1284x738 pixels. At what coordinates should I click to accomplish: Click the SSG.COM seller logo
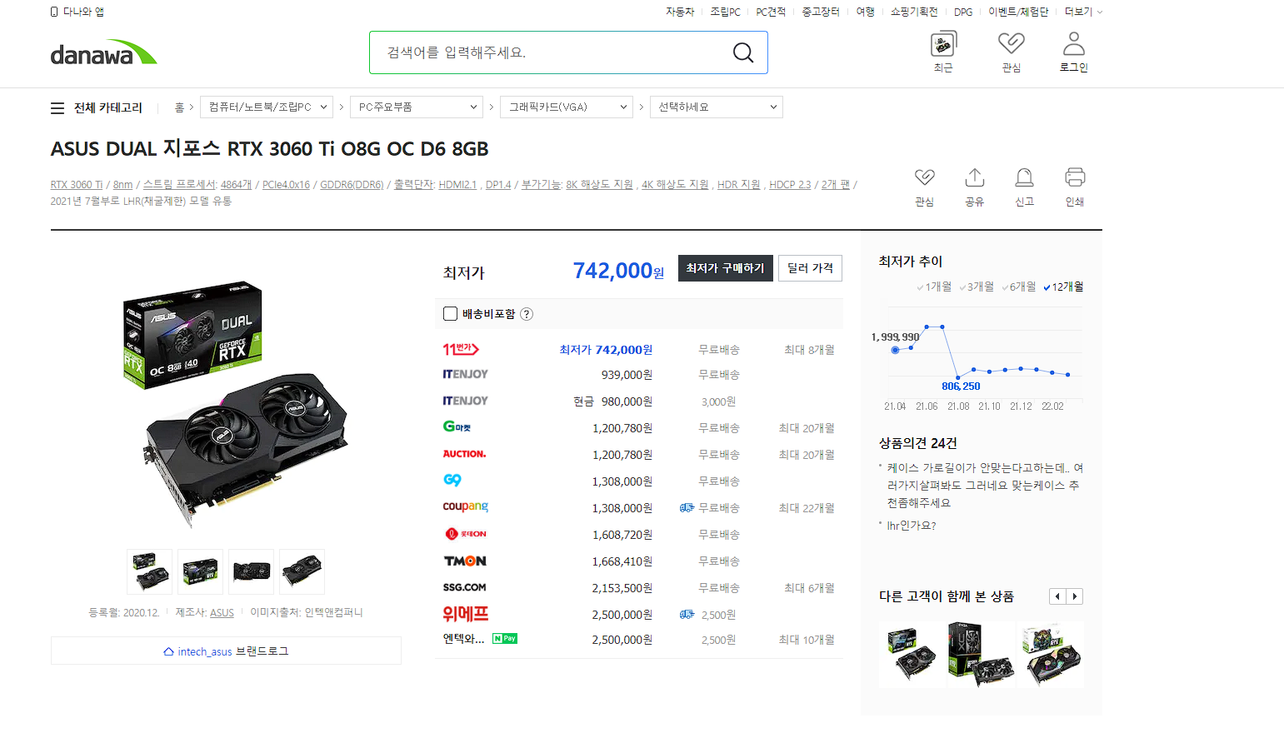tap(464, 587)
